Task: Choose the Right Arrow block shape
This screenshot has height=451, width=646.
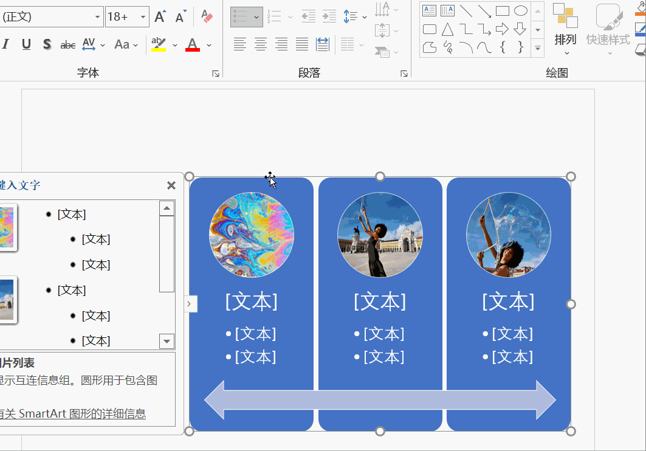Action: tap(502, 29)
